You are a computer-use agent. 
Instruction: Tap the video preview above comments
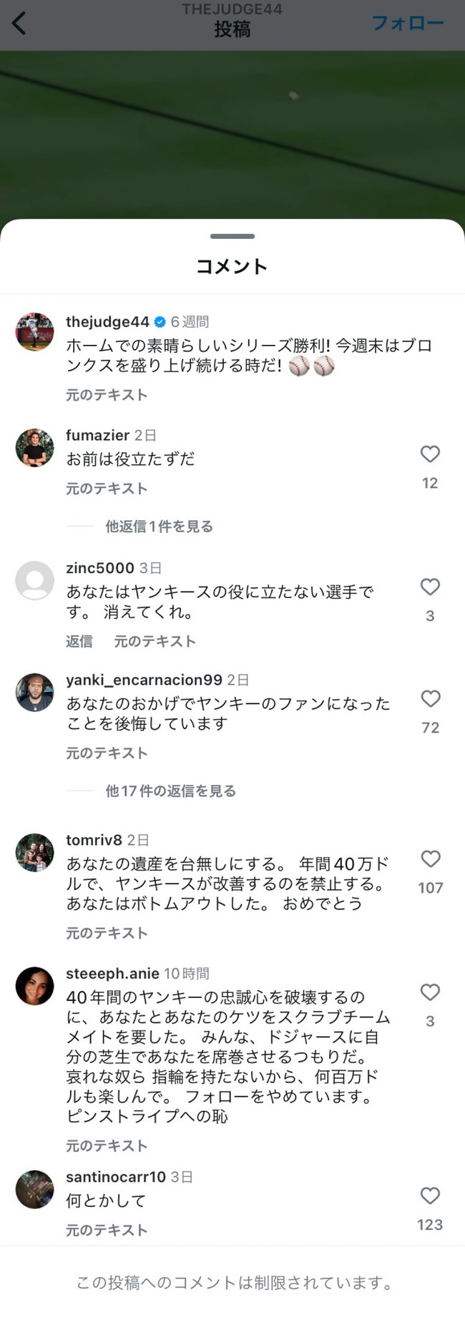point(232,136)
